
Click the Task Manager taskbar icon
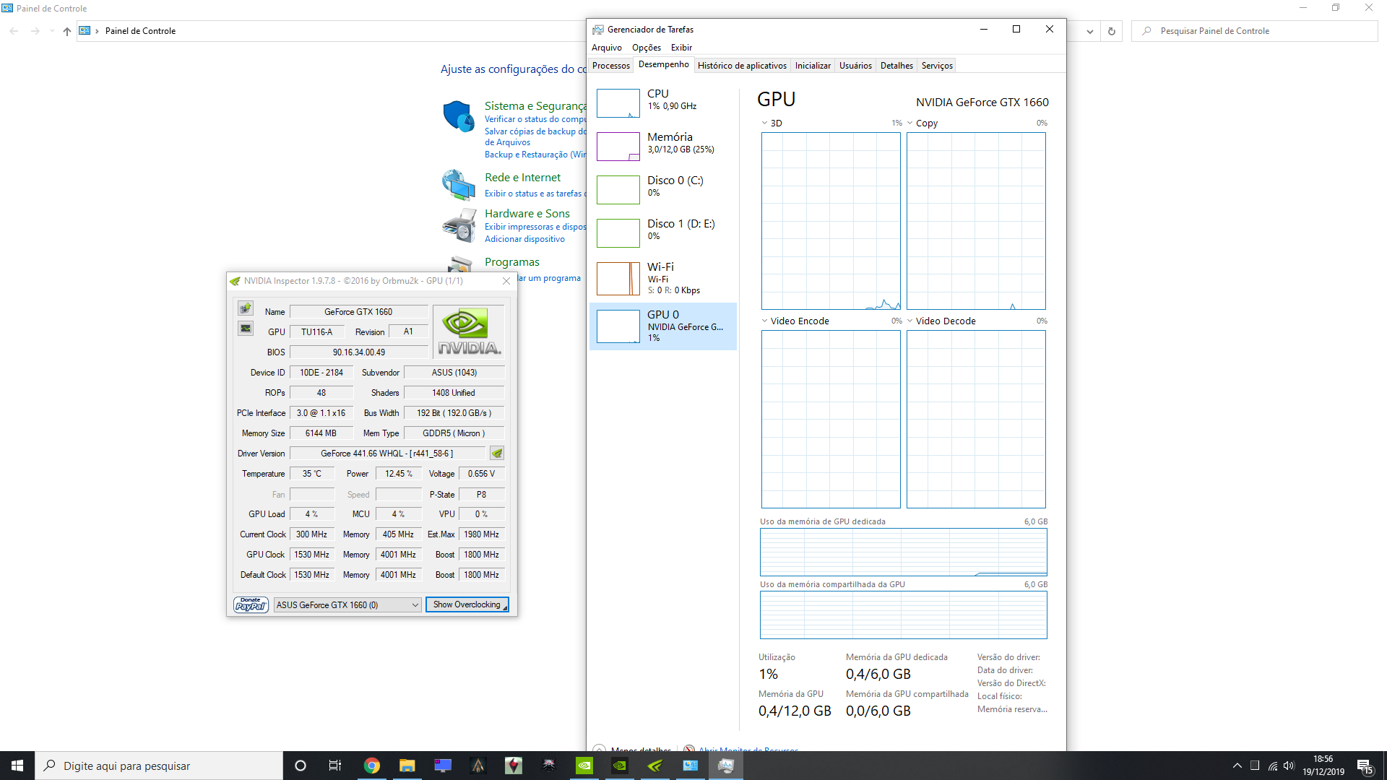coord(726,766)
